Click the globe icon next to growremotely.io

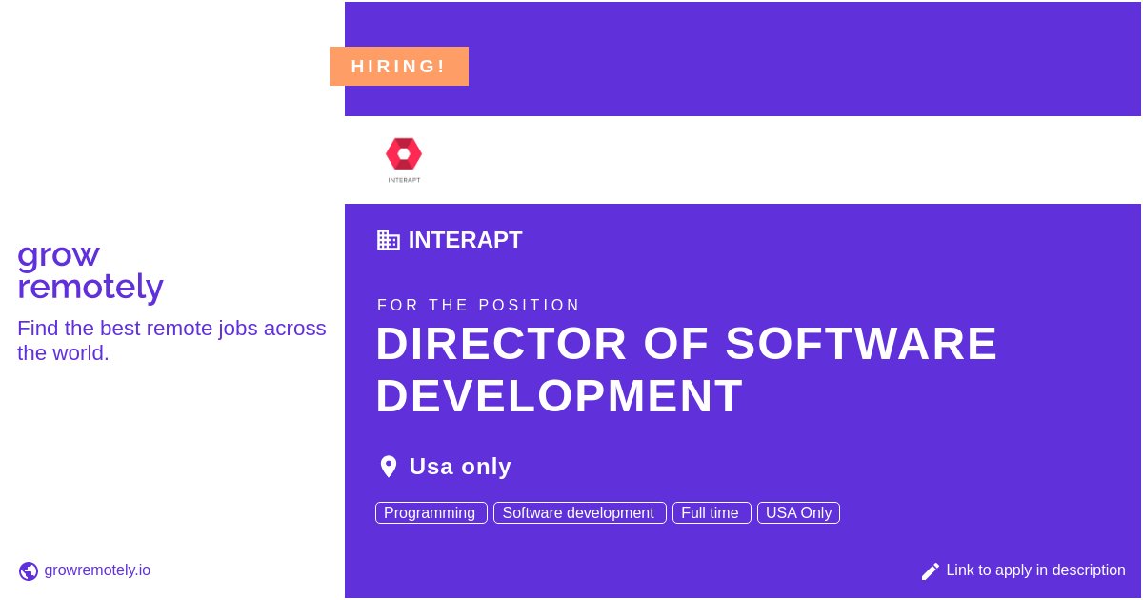(x=29, y=570)
